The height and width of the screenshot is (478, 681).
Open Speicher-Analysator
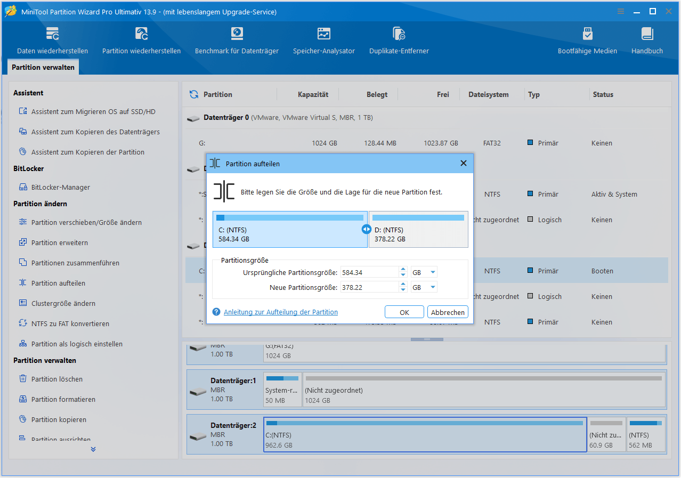click(x=323, y=41)
